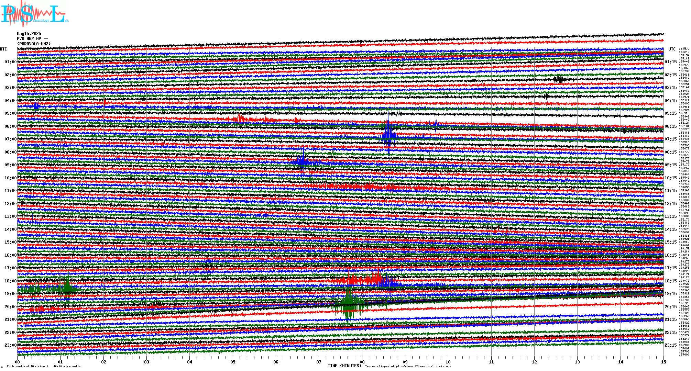The width and height of the screenshot is (691, 371).
Task: Click the PSL Seismology Lab logo
Action: pos(34,14)
